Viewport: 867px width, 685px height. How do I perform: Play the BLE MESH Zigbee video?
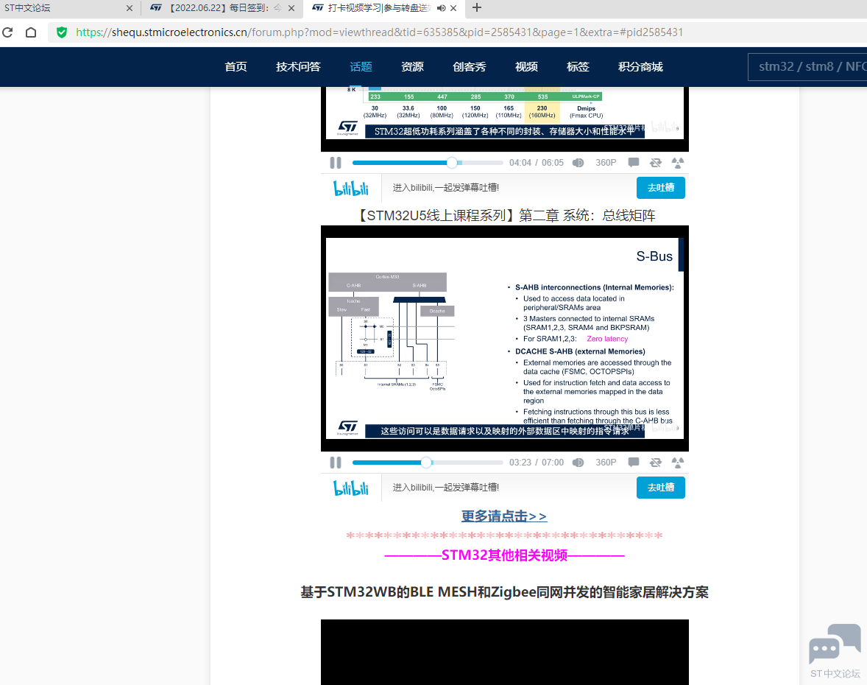tap(504, 653)
